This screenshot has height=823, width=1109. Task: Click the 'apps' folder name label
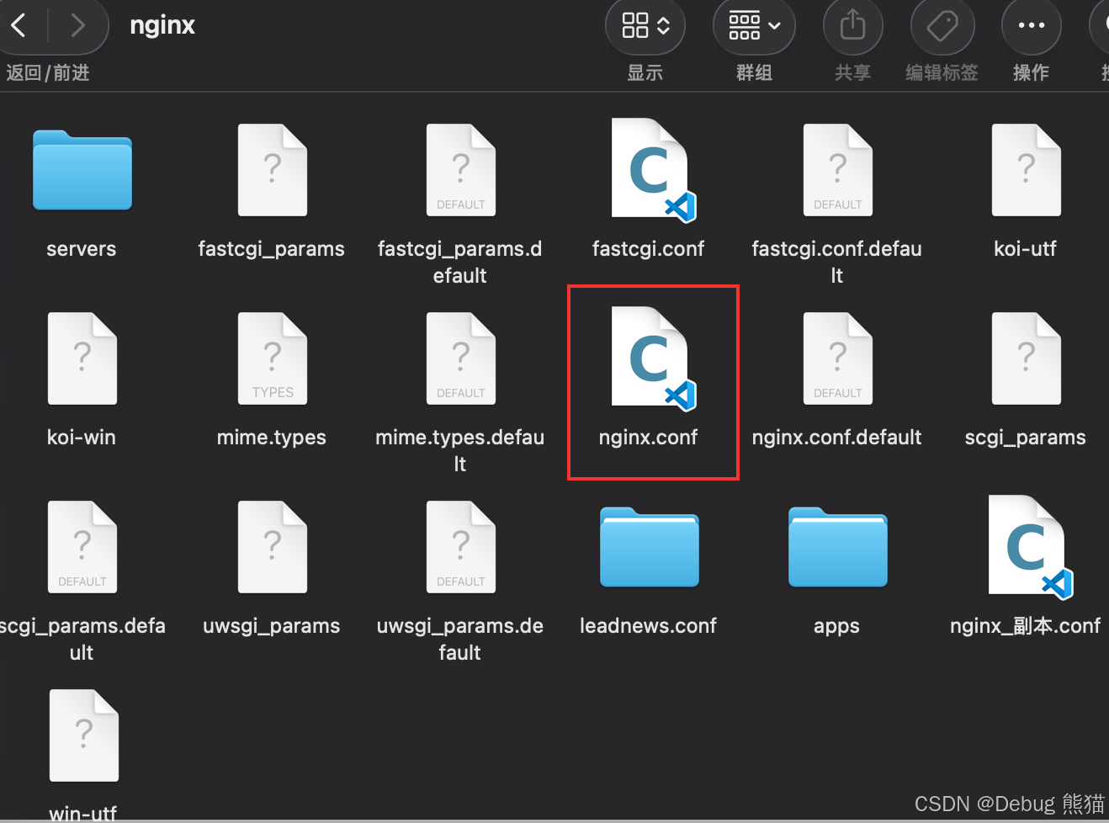[836, 627]
